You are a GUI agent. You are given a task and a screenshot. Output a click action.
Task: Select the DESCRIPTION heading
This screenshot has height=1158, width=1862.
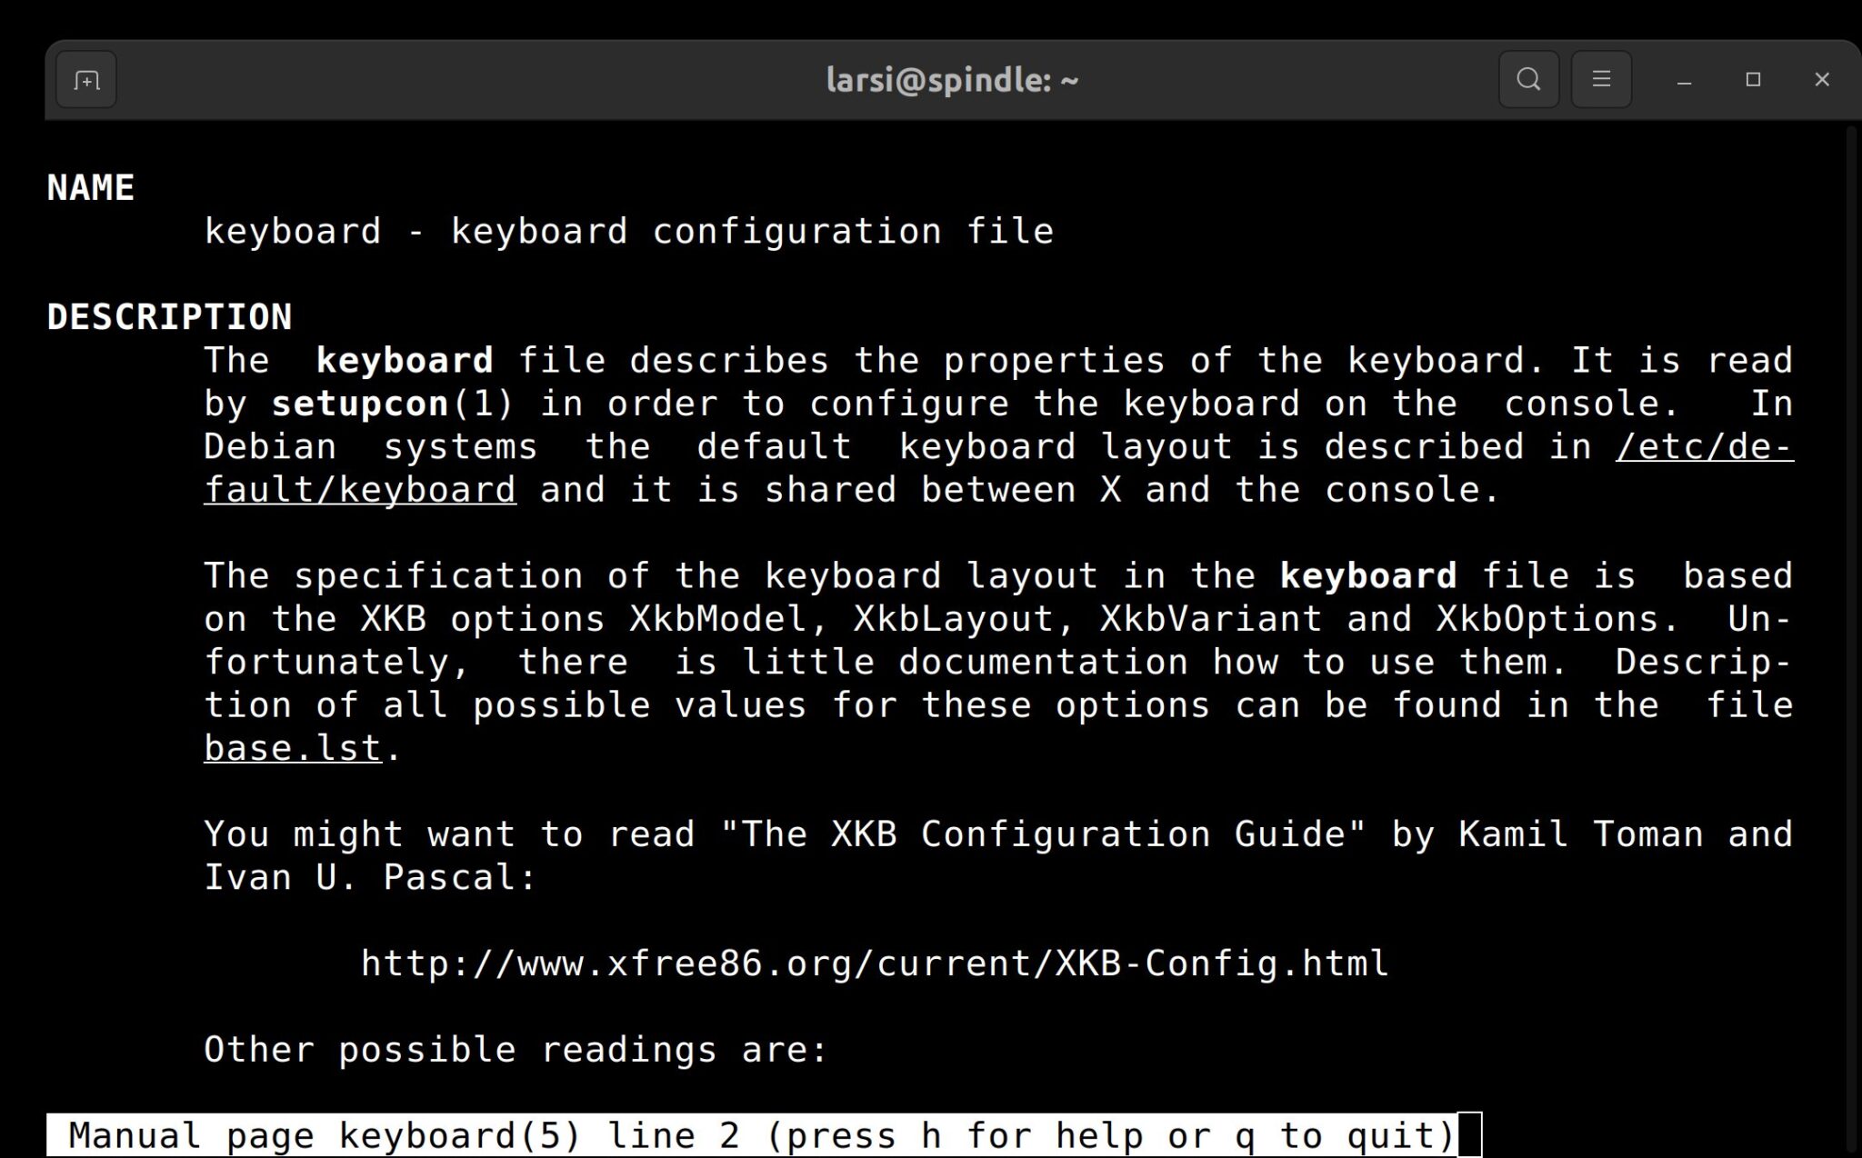pyautogui.click(x=169, y=316)
